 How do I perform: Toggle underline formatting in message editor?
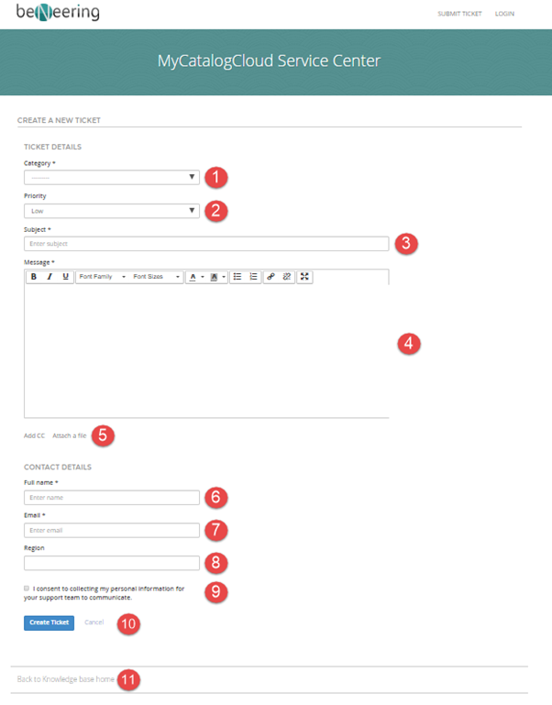coord(66,277)
